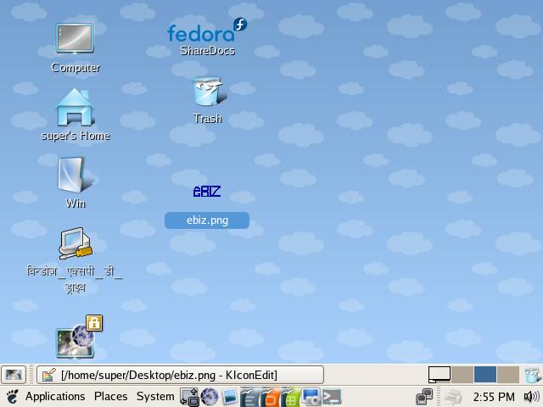Launch the terminal from the panel
This screenshot has width=543, height=407.
[x=332, y=397]
